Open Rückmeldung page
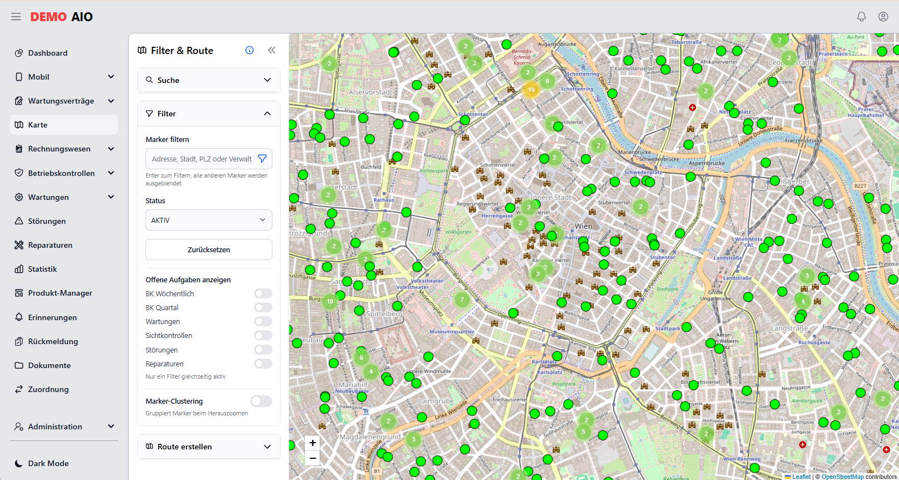 point(64,341)
